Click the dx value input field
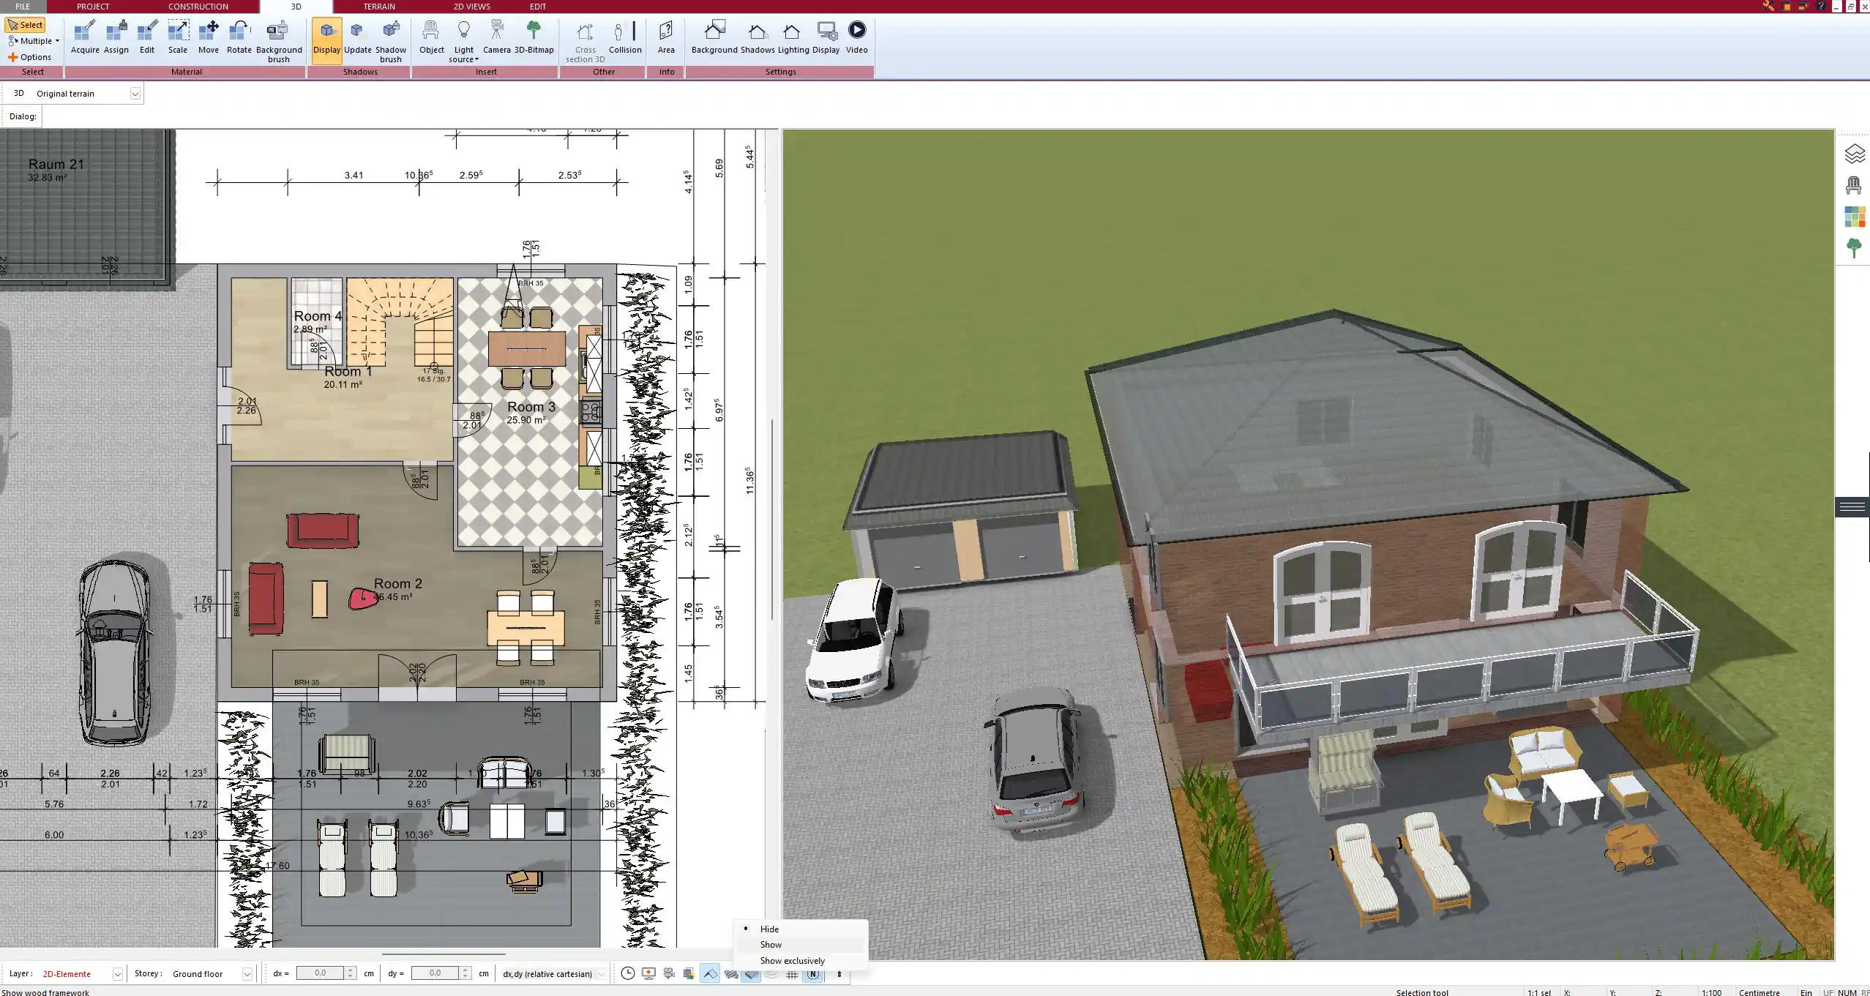Screen dimensions: 1870x996 320,973
